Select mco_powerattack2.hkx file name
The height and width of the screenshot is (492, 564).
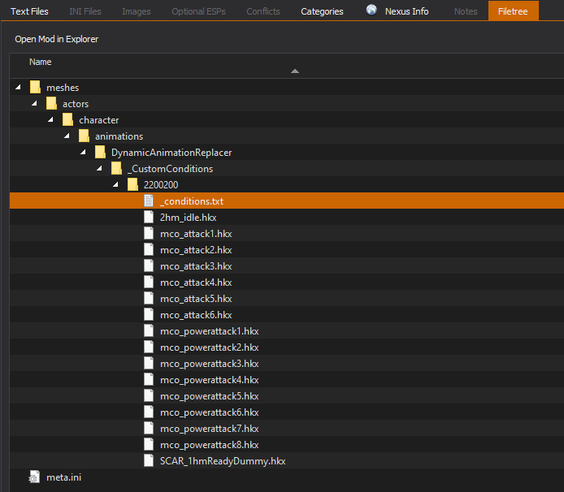tap(210, 347)
